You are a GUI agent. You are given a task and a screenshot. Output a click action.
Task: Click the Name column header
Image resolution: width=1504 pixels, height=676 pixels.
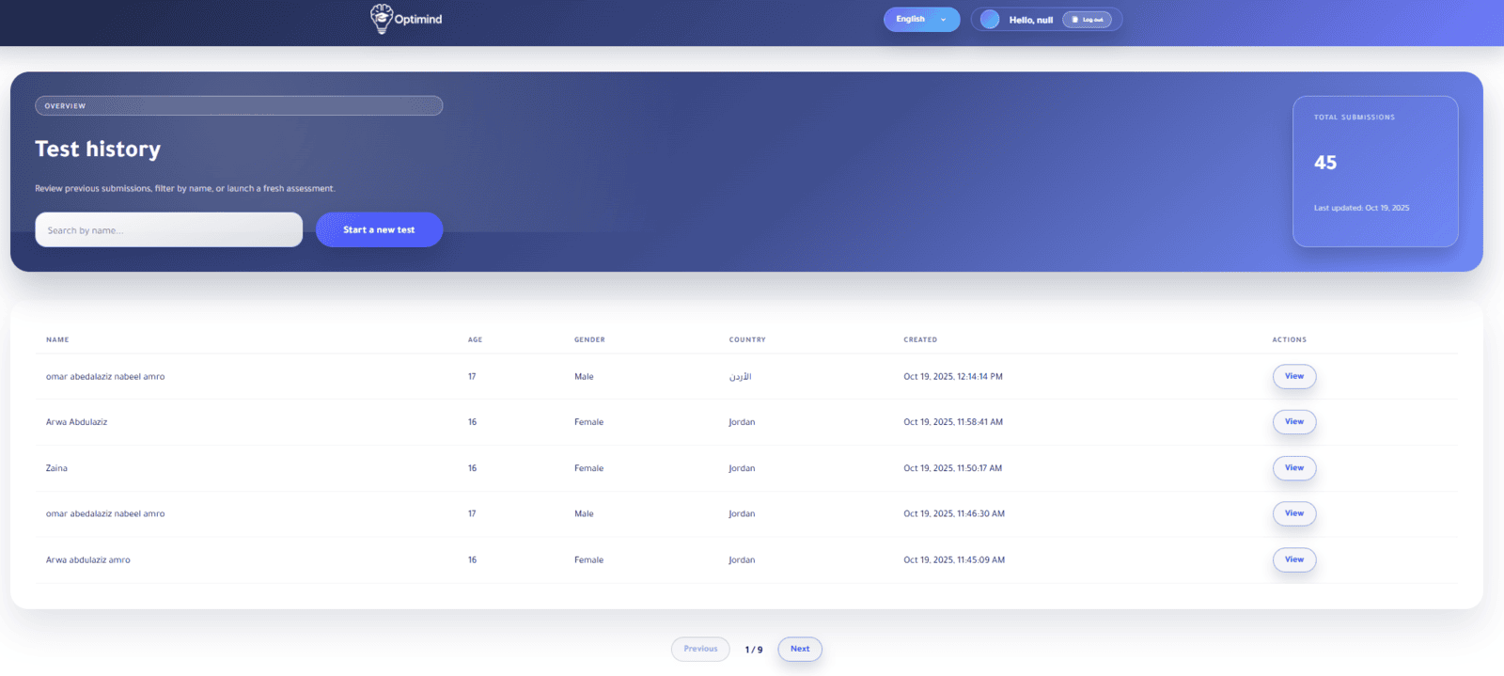pyautogui.click(x=57, y=340)
